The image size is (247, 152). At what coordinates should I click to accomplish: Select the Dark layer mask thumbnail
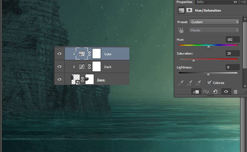click(96, 66)
